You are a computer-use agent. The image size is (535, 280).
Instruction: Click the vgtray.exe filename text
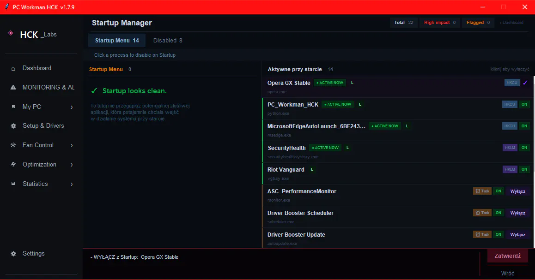tap(278, 179)
